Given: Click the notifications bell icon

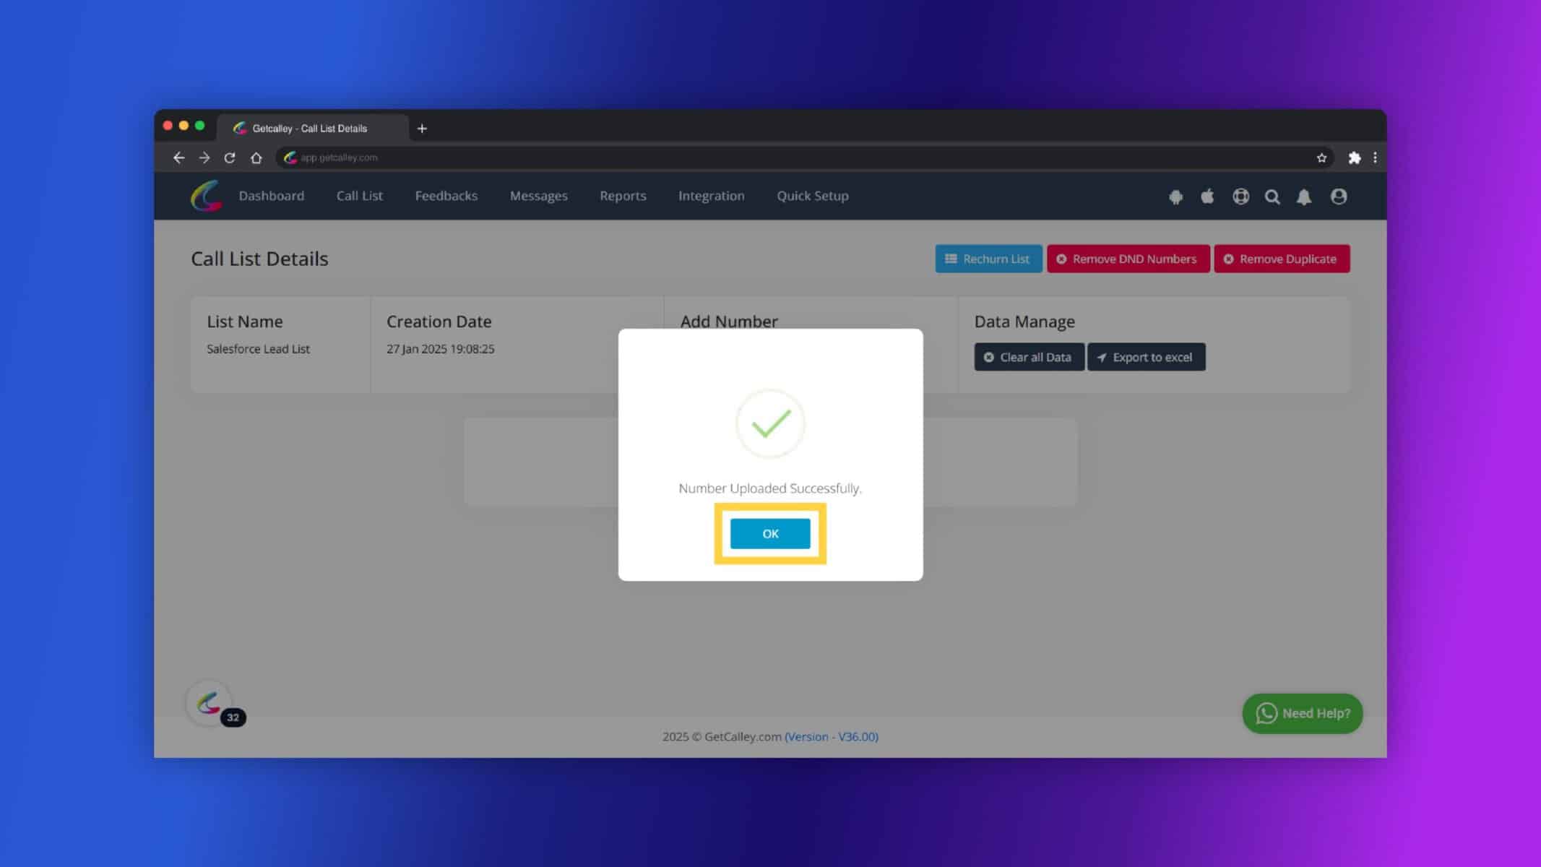Looking at the screenshot, I should click(1304, 195).
